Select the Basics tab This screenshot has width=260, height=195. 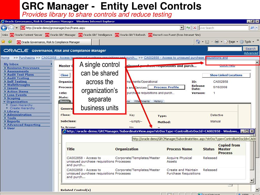coord(64,101)
